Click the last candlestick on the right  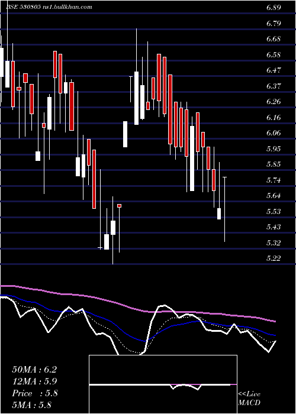[224, 209]
